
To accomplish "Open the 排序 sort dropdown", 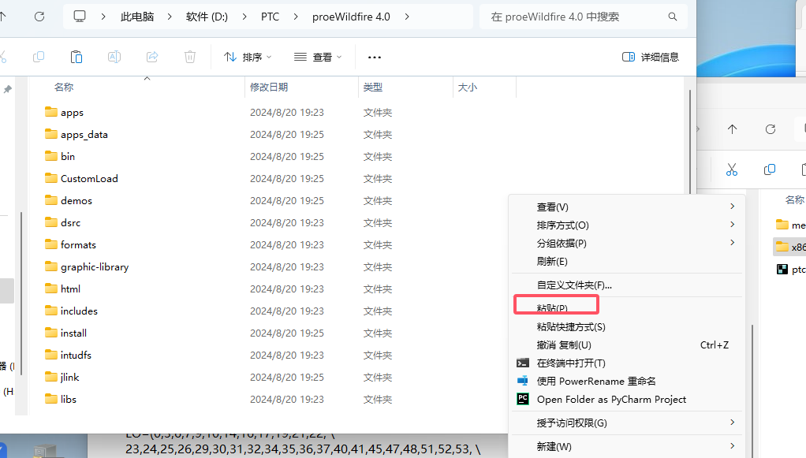I will click(x=248, y=57).
